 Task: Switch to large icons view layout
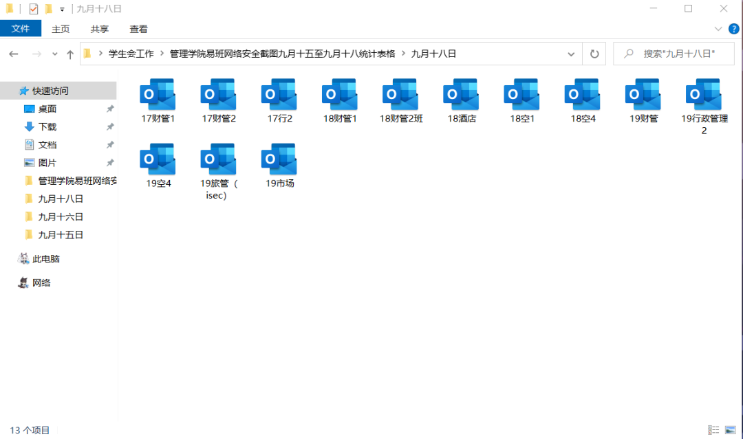click(730, 429)
